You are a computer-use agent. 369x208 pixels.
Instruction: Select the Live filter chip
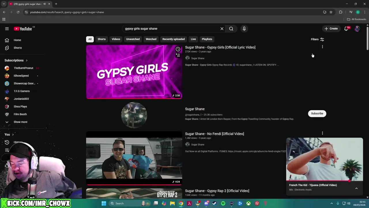[193, 39]
